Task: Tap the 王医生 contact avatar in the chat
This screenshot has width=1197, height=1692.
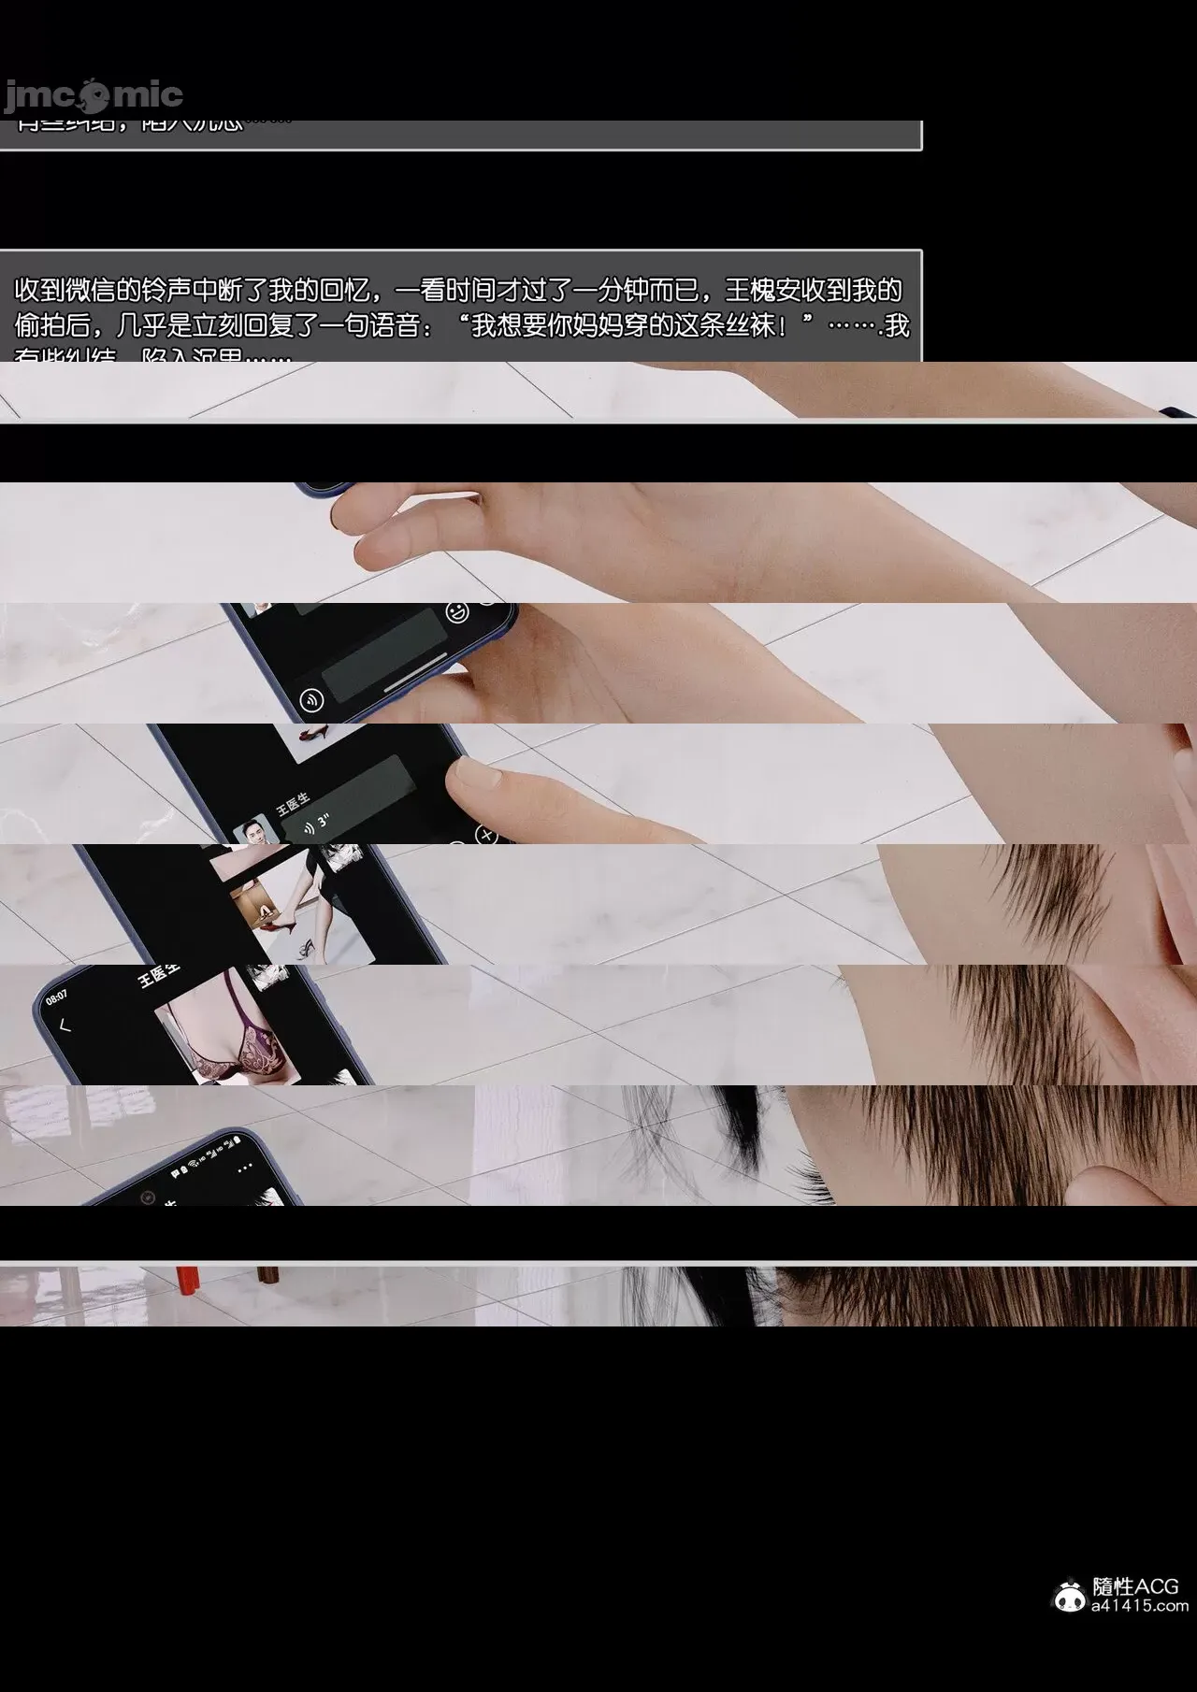Action: pyautogui.click(x=253, y=829)
